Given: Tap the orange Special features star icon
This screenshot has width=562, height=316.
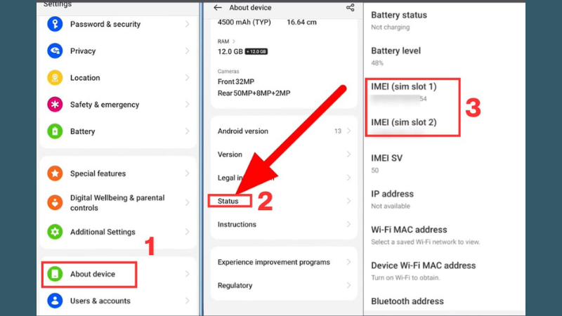Looking at the screenshot, I should point(55,173).
